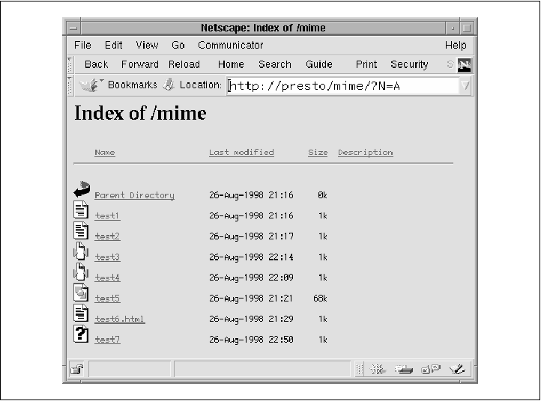This screenshot has height=401, width=541.
Task: Click the Netscape N logo icon
Action: tap(465, 65)
